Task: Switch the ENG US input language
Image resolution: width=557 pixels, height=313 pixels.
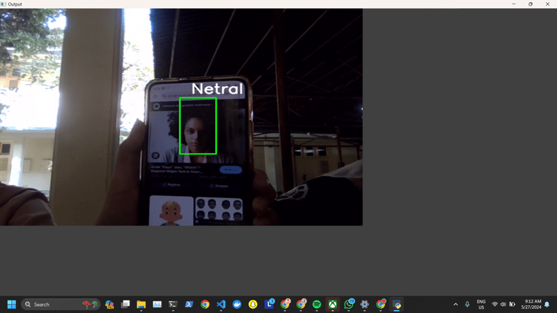Action: point(481,305)
